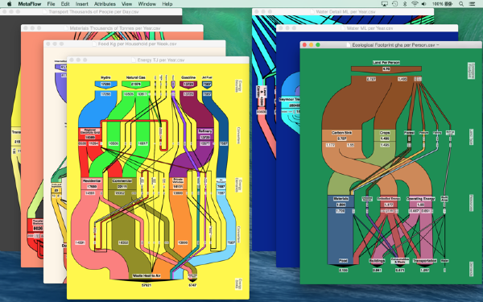Open the Edit menu
This screenshot has width=483, height=302.
65,4
